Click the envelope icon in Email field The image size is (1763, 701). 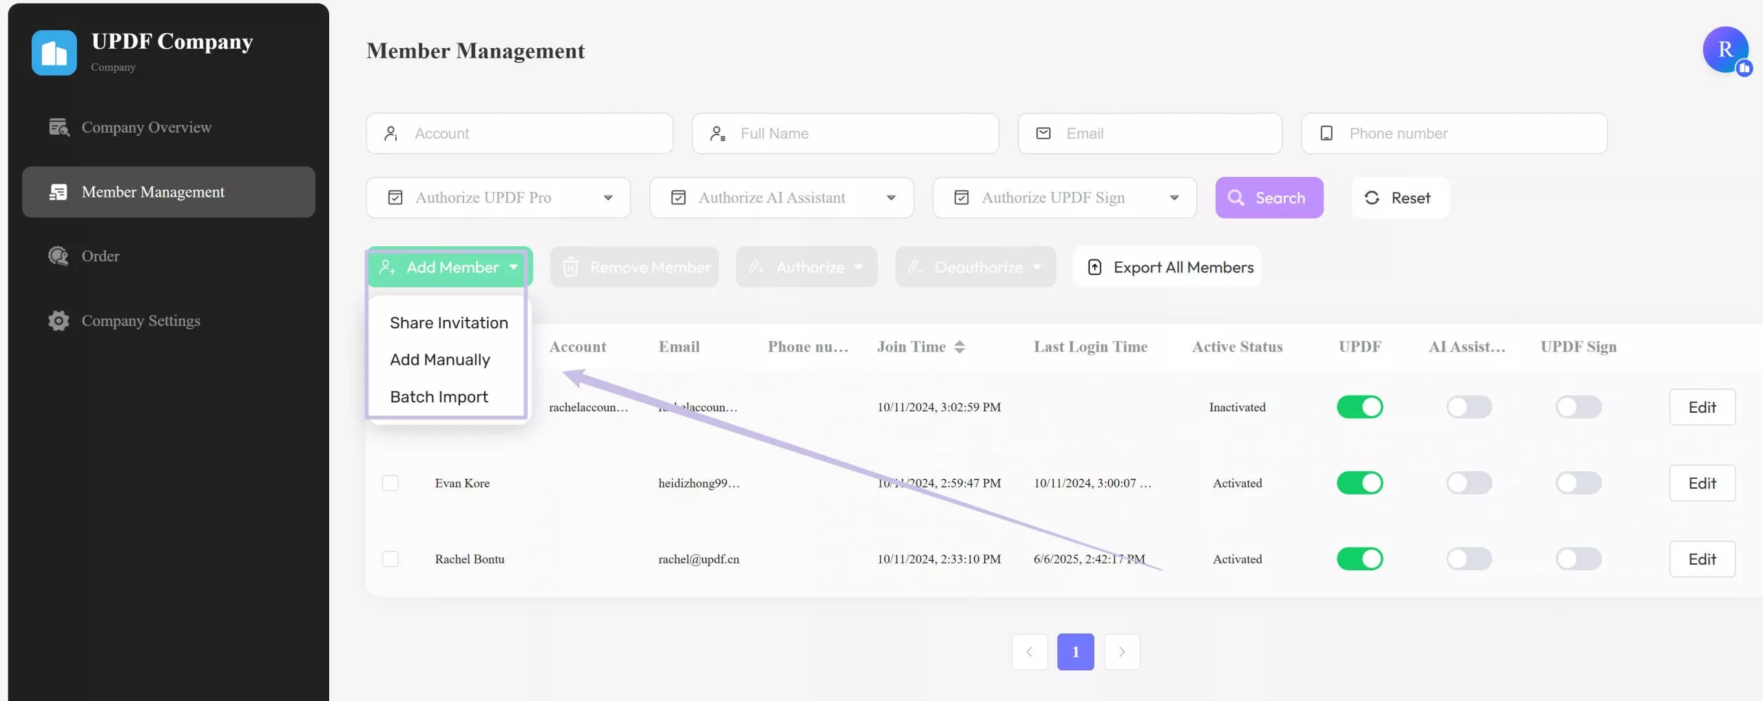[1043, 133]
